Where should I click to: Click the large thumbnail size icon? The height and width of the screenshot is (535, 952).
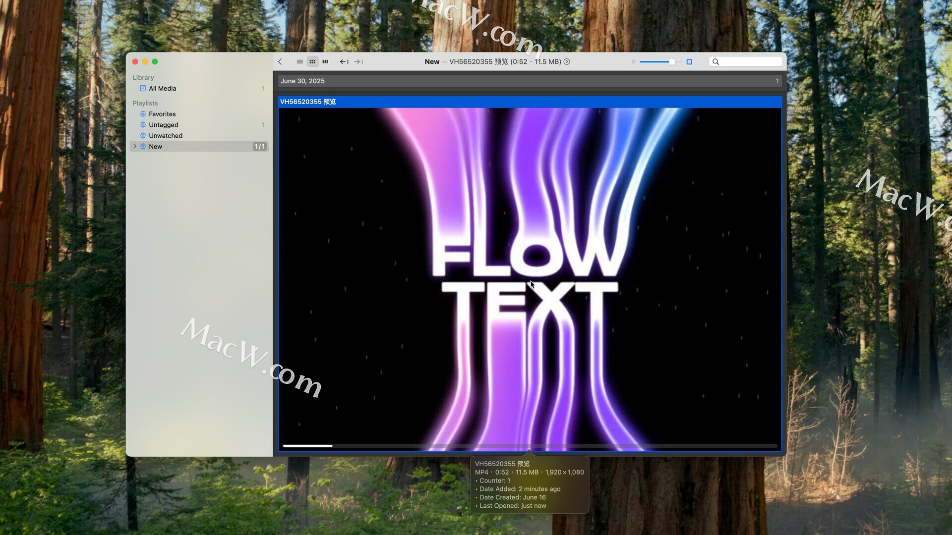(x=689, y=61)
